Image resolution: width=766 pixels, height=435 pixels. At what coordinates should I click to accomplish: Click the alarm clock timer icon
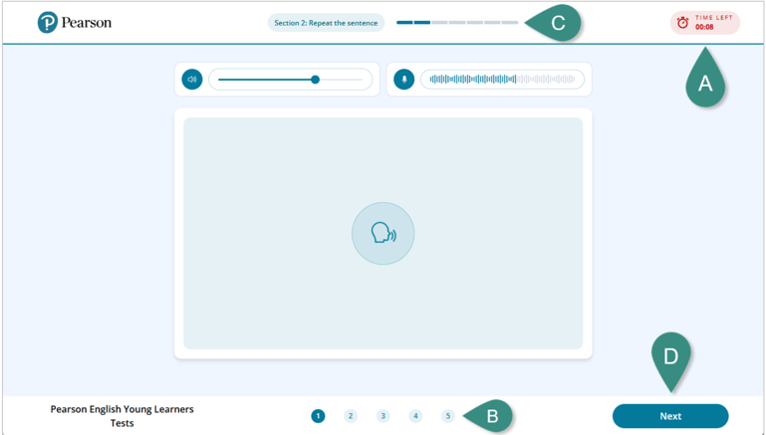(682, 22)
